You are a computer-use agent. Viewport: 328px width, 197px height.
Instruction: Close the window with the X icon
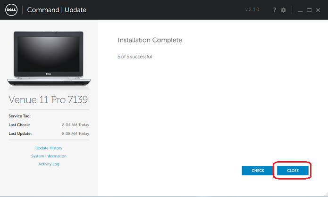pos(318,10)
